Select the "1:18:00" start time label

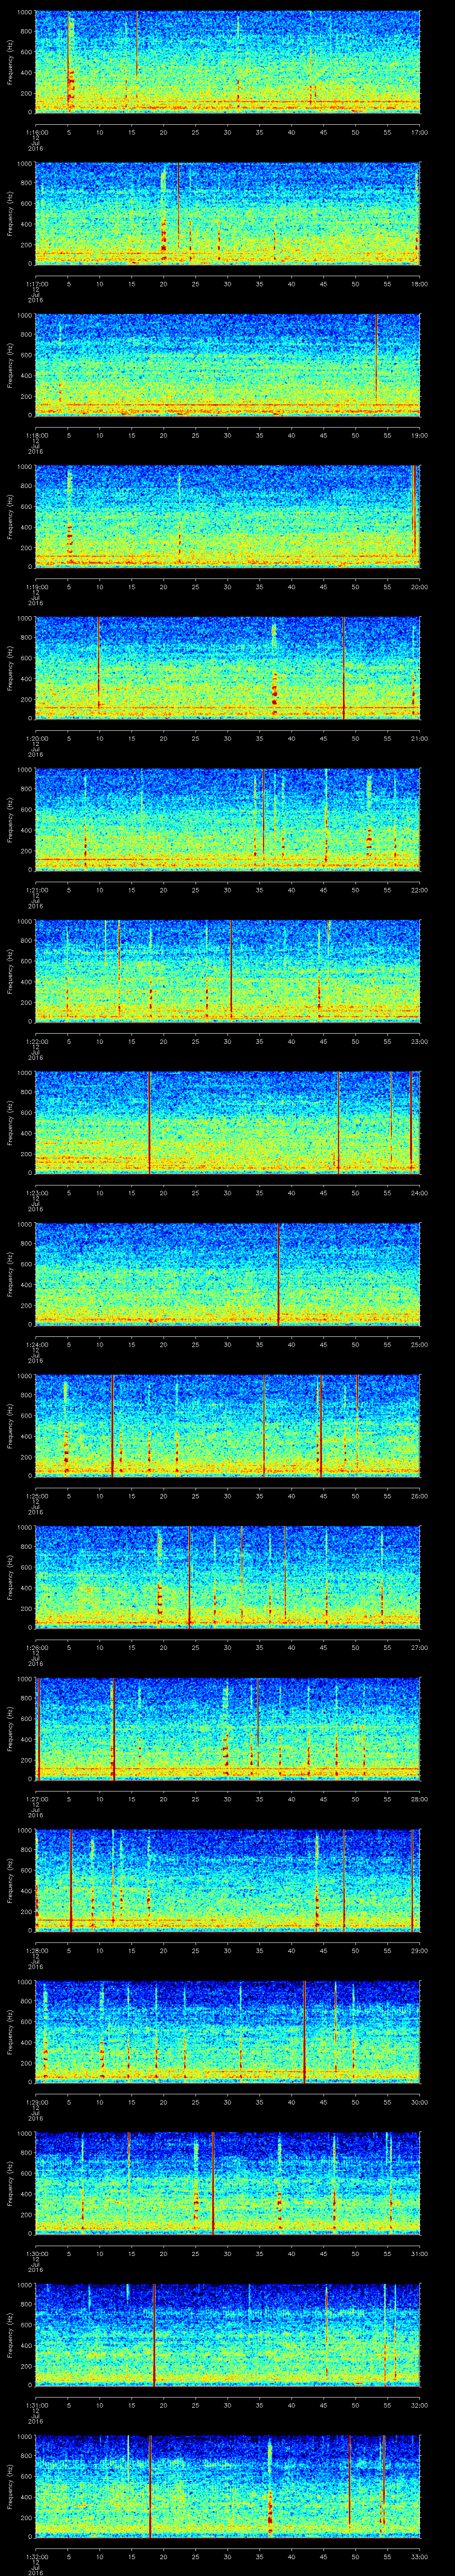point(36,435)
